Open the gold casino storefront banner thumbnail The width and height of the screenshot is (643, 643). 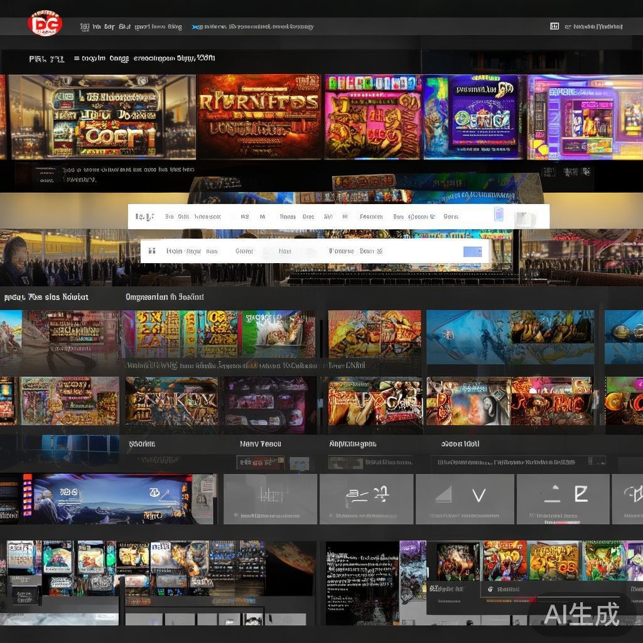click(102, 117)
